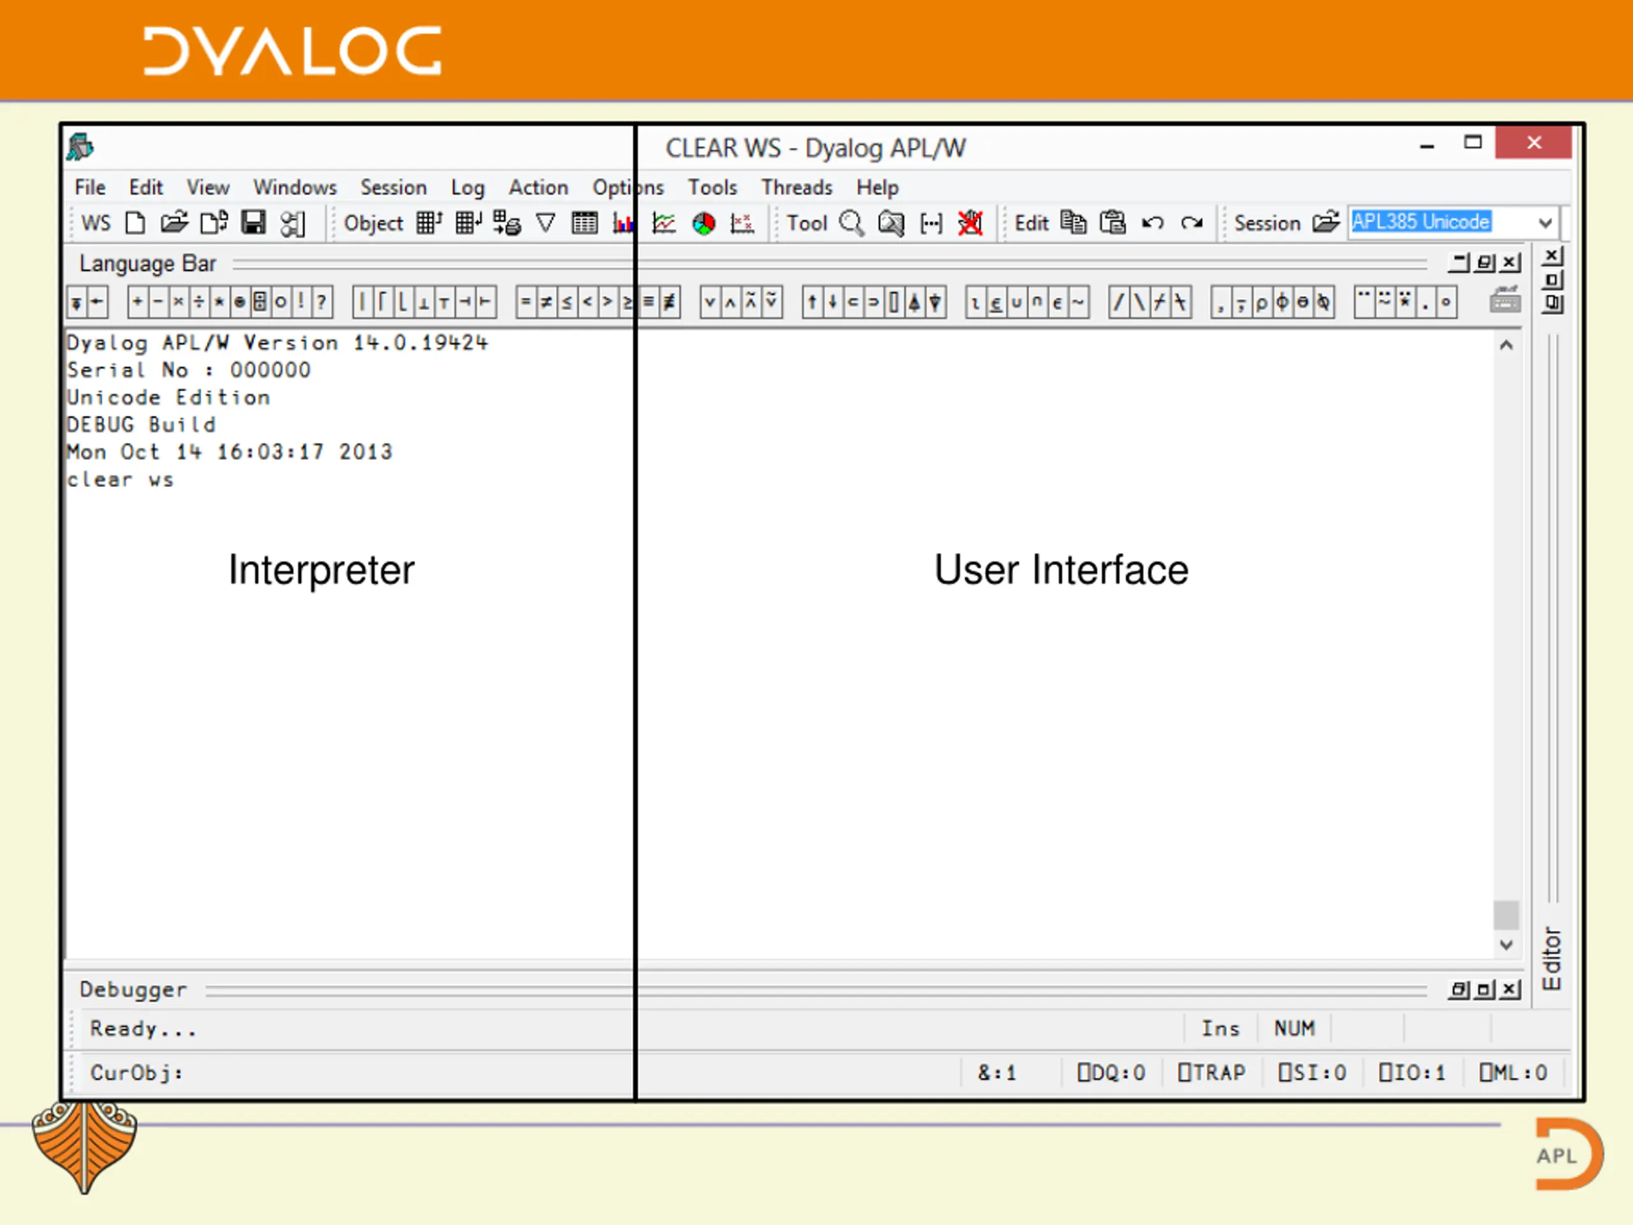Open the View menu
1633x1225 pixels.
[207, 188]
